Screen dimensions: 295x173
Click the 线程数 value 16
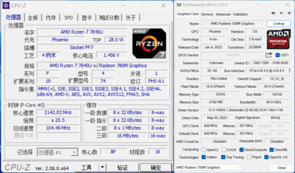[158, 152]
